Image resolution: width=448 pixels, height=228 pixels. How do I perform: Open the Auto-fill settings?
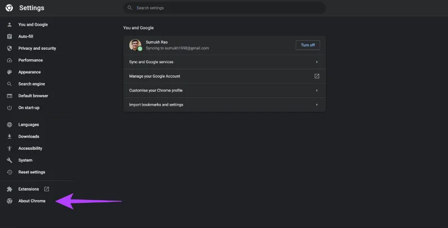pos(26,36)
